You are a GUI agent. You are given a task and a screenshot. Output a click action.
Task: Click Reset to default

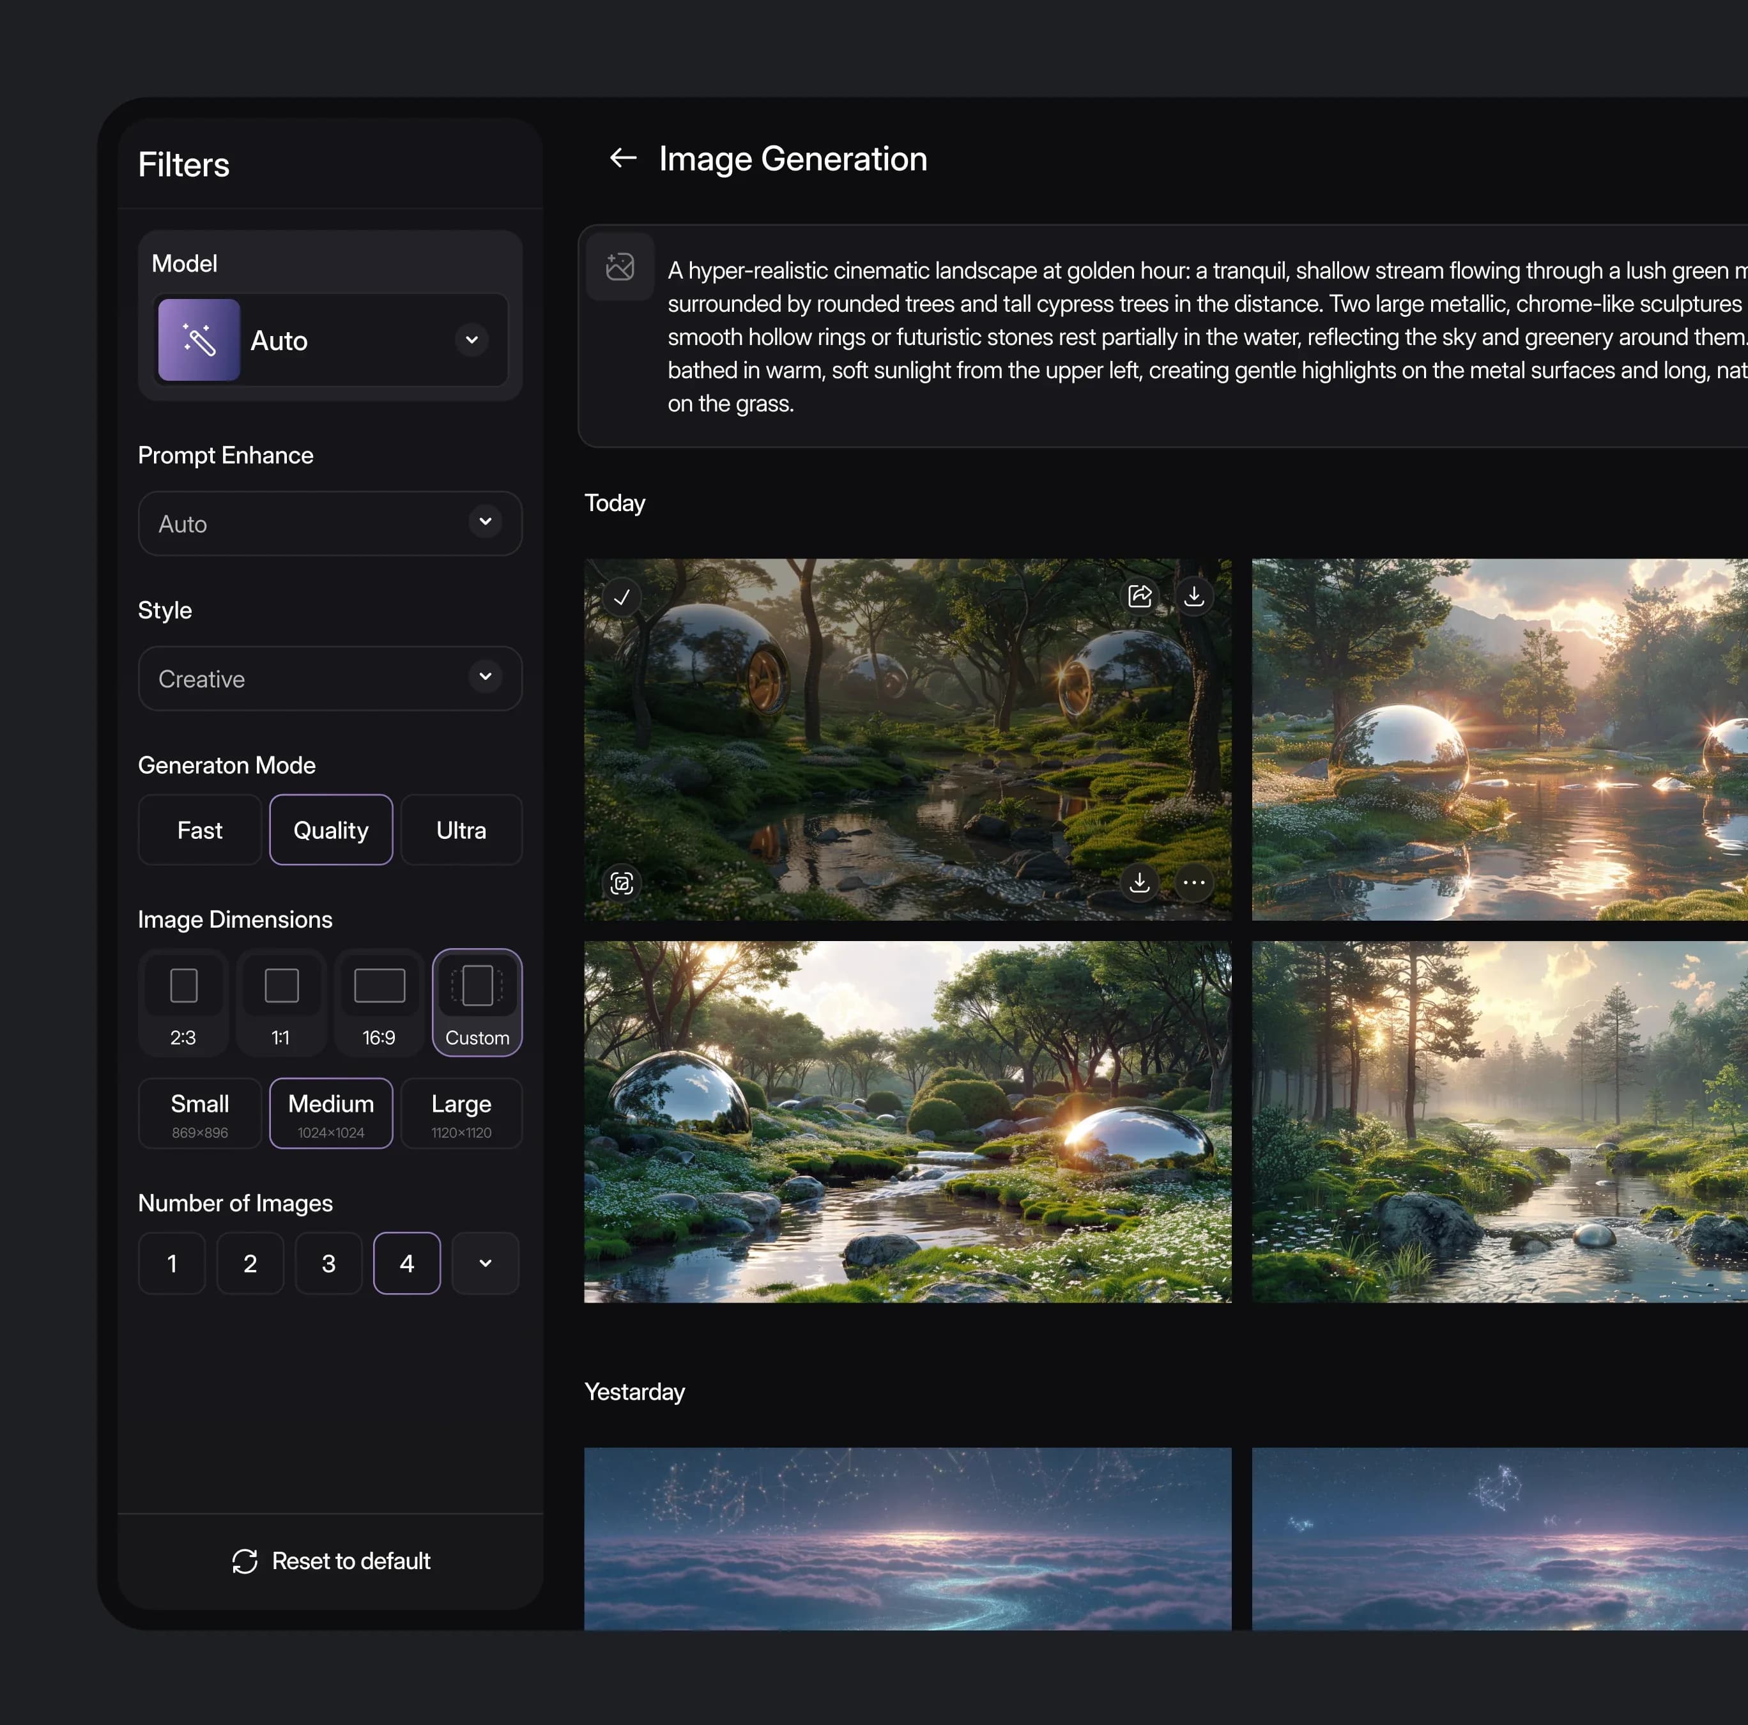[x=331, y=1561]
